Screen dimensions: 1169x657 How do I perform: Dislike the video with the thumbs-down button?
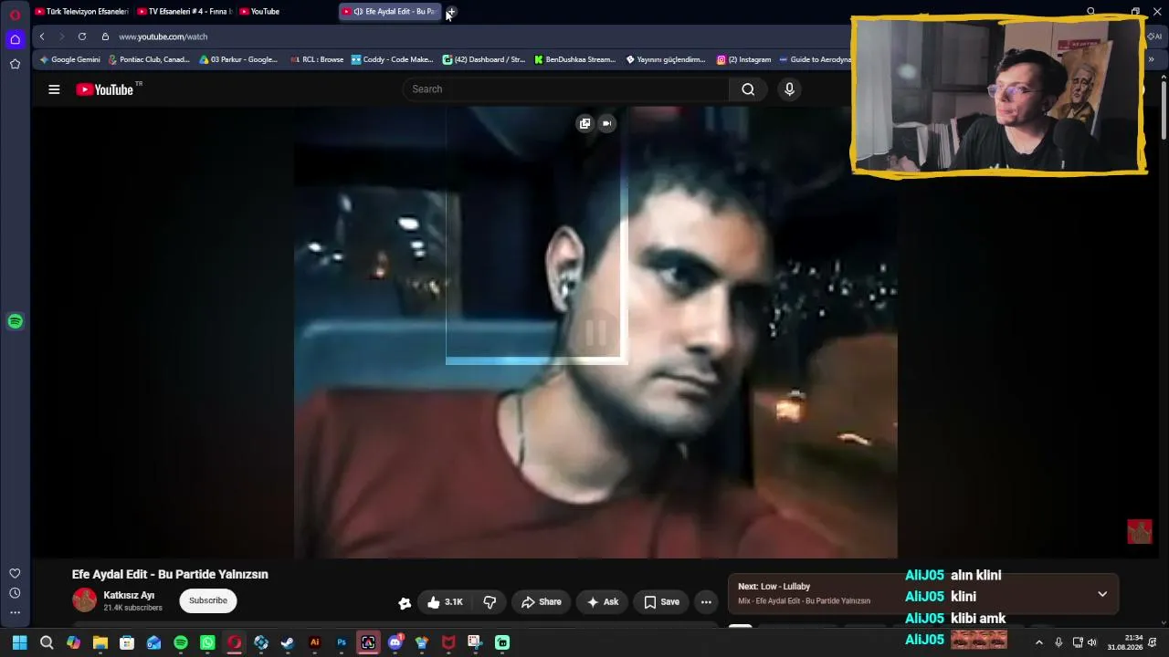click(x=490, y=602)
